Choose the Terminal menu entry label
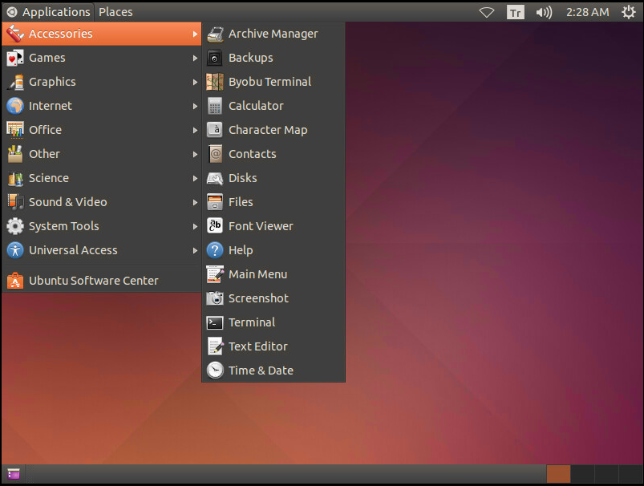Screen dimensions: 644x486 (252, 322)
